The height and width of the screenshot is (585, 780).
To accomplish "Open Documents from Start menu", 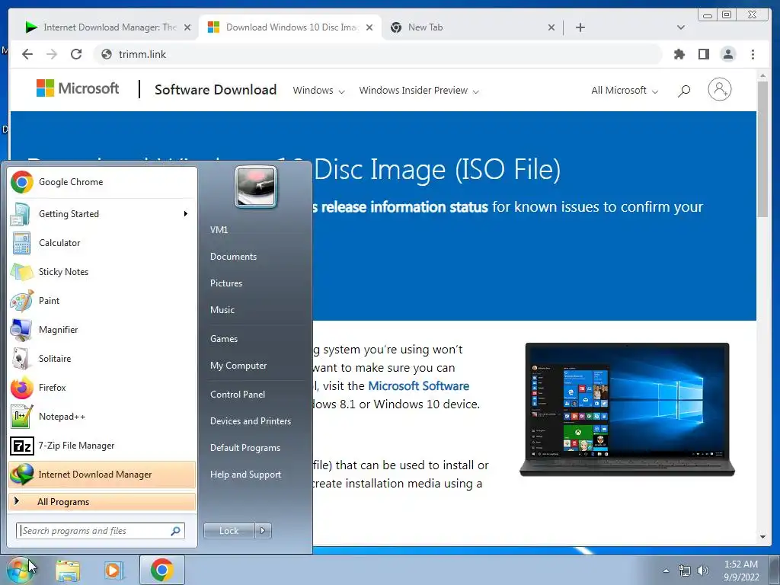I will point(254,257).
